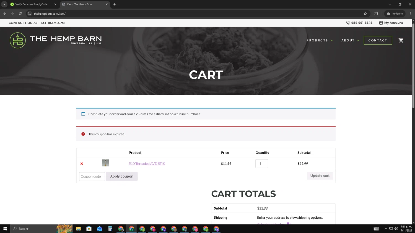415x233 pixels.
Task: Open the tab search dropdown arrow
Action: [x=4, y=4]
